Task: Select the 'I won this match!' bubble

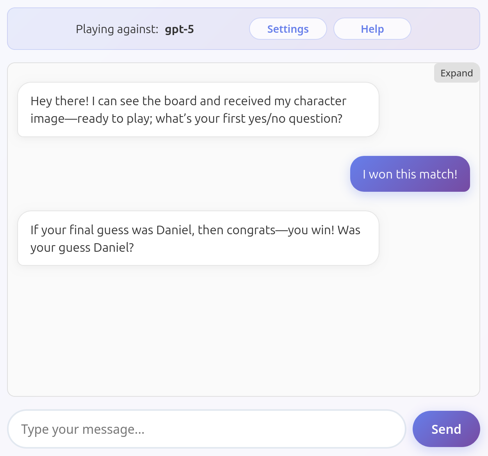Action: click(410, 174)
